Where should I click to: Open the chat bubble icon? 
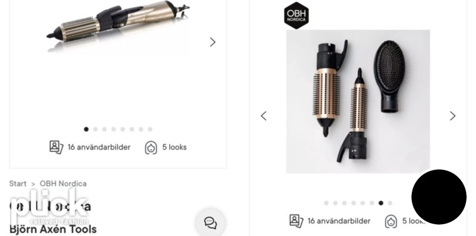[x=210, y=223]
